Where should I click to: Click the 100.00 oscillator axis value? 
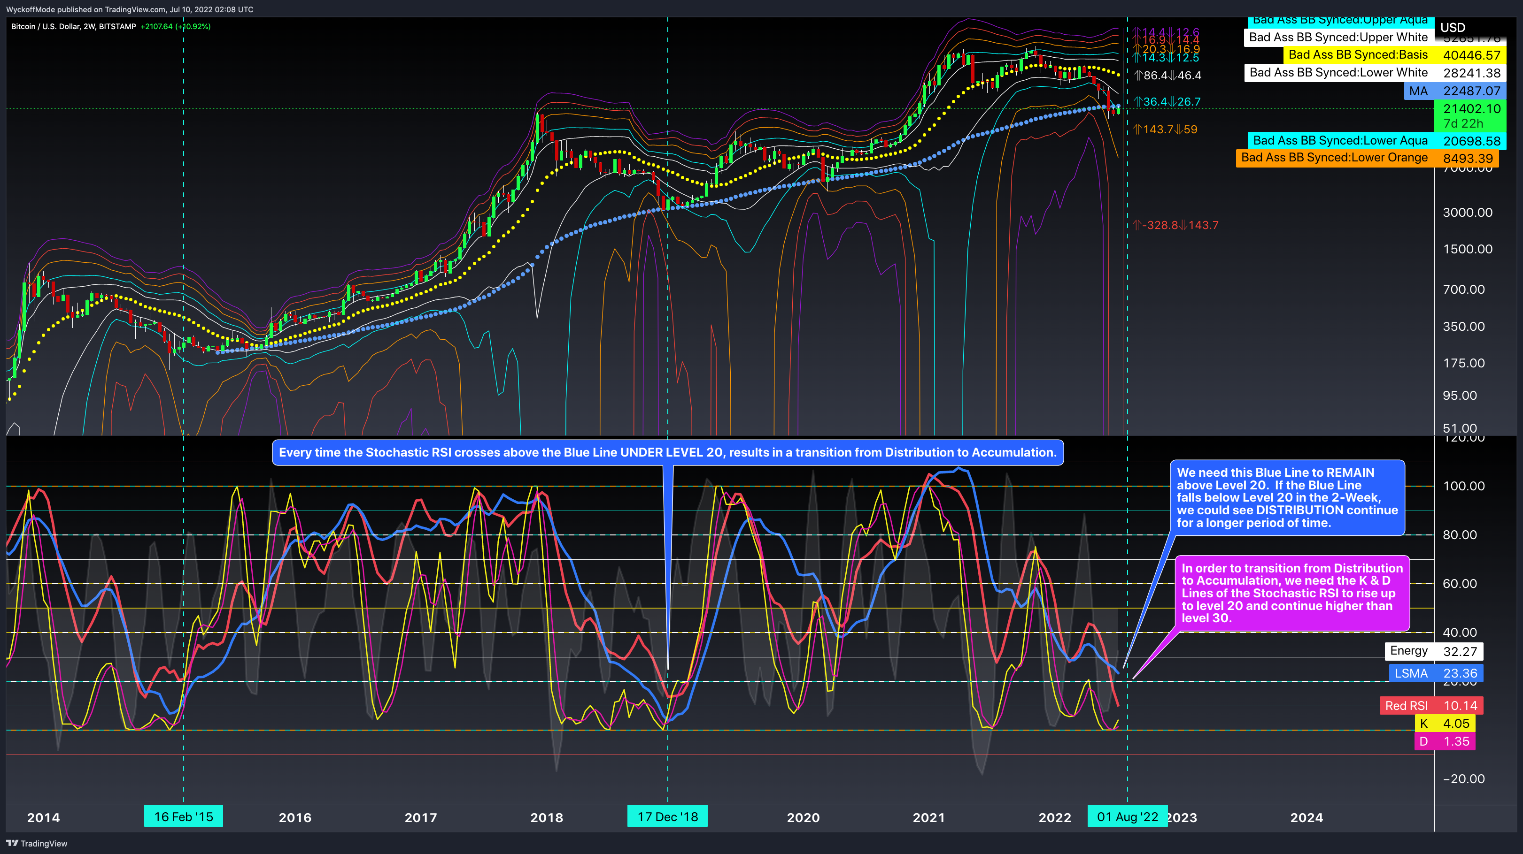[x=1463, y=486]
